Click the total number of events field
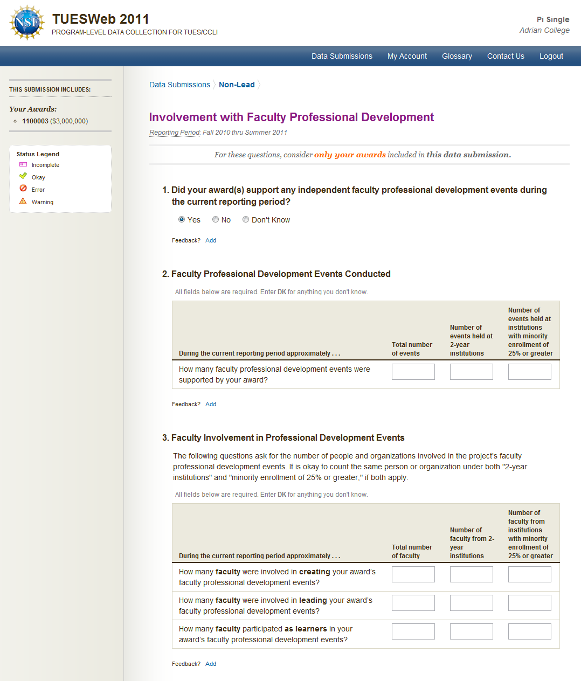The image size is (581, 681). tap(413, 372)
